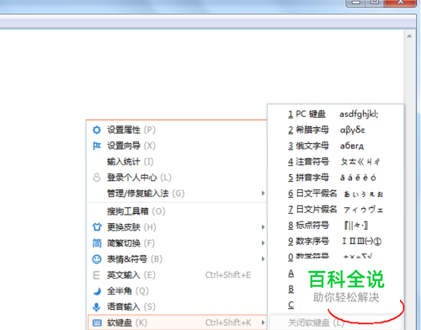Choose submenu item labeled A
421x330 pixels.
coord(291,274)
